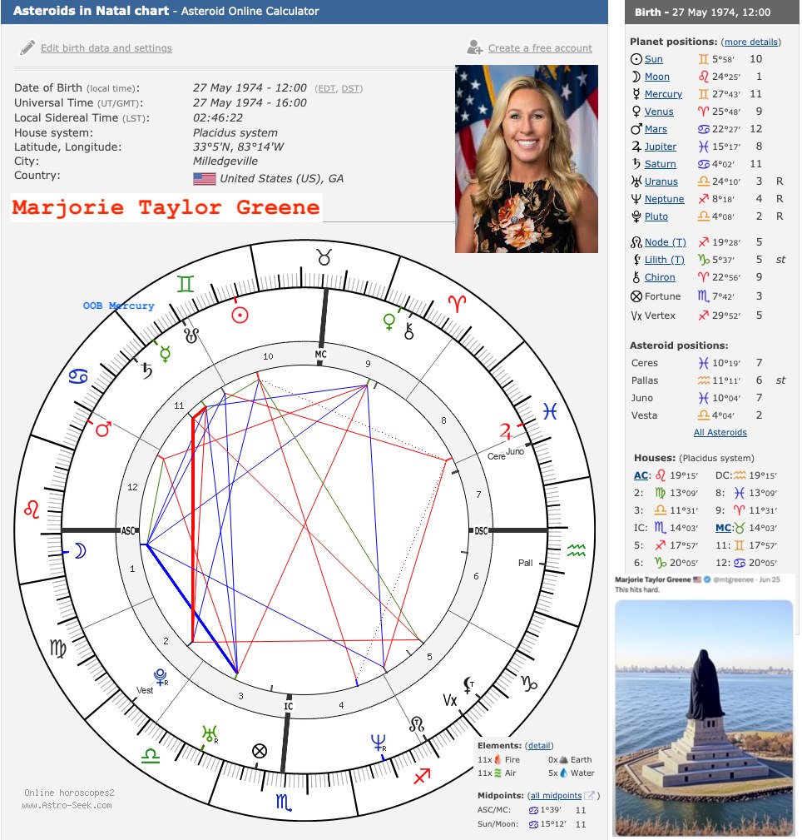Click the DST link

pyautogui.click(x=350, y=88)
